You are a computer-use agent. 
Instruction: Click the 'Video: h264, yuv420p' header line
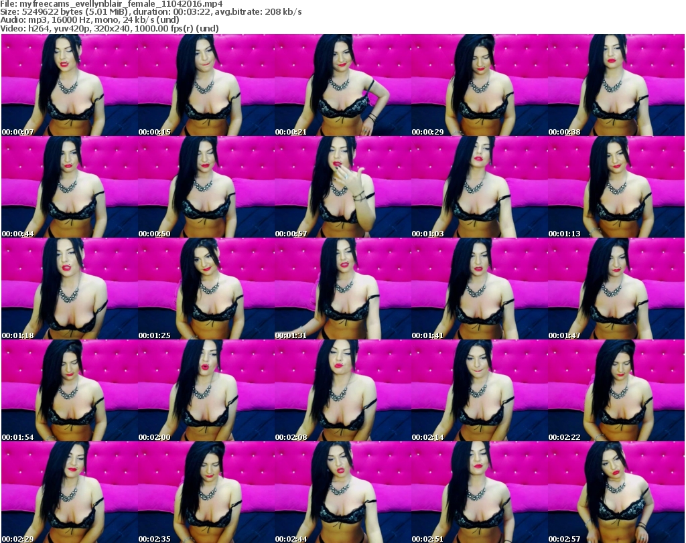(109, 28)
